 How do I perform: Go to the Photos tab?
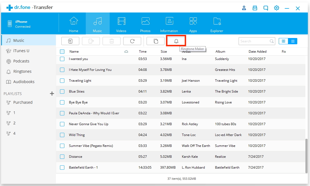145,24
